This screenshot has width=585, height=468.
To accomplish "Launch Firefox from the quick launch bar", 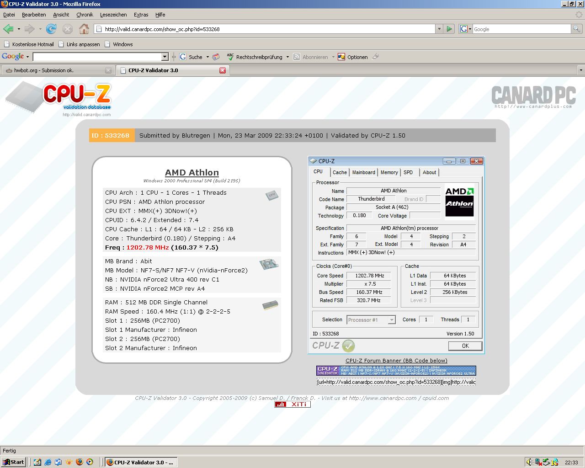I will click(x=79, y=462).
